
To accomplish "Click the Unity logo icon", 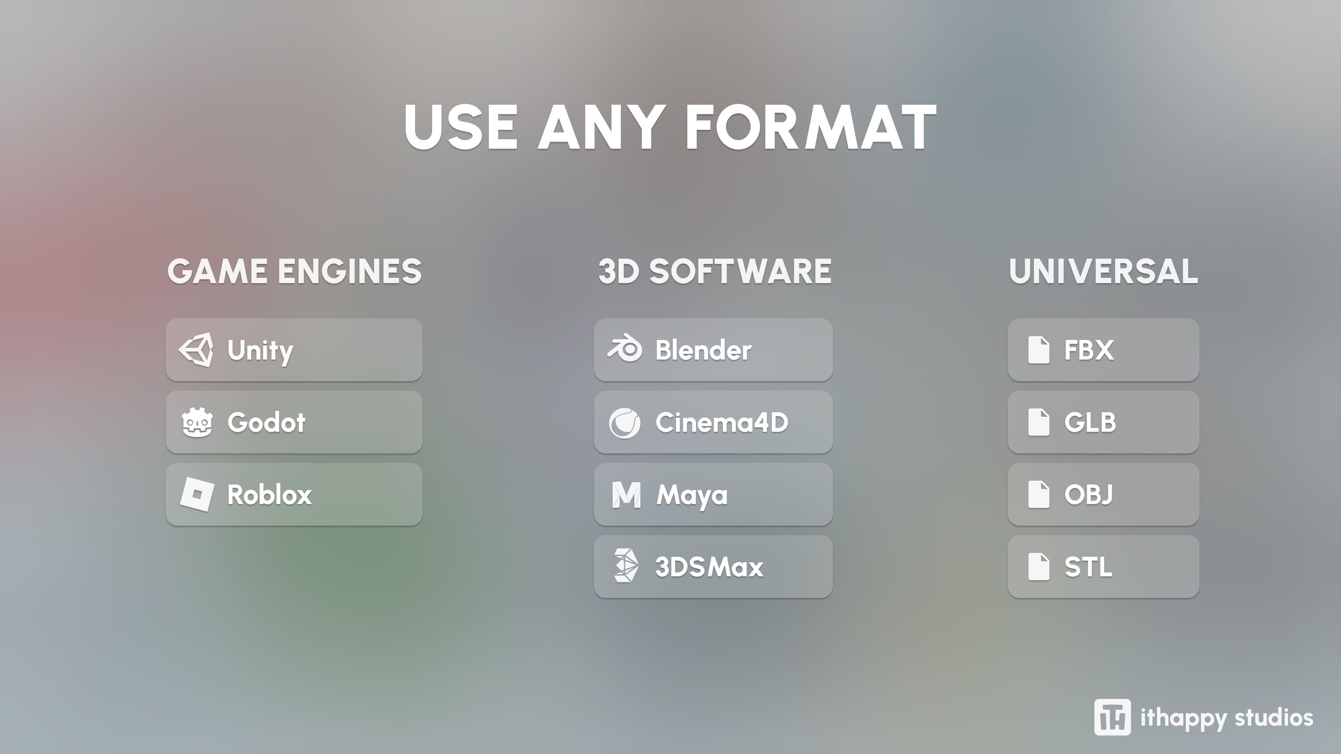I will (196, 350).
